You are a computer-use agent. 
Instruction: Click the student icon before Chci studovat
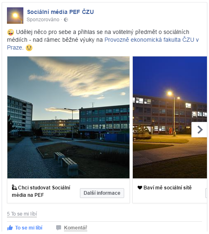[14, 187]
